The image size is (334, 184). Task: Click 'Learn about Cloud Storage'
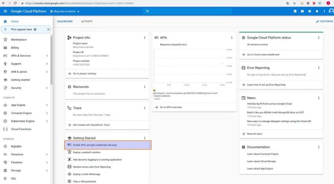(261, 162)
